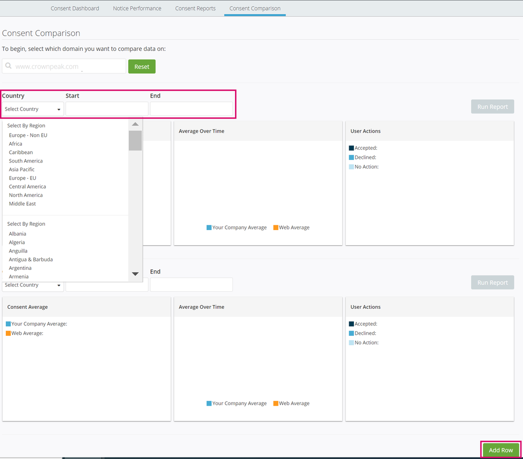This screenshot has height=459, width=523.
Task: Choose Africa from region list
Action: tap(15, 144)
